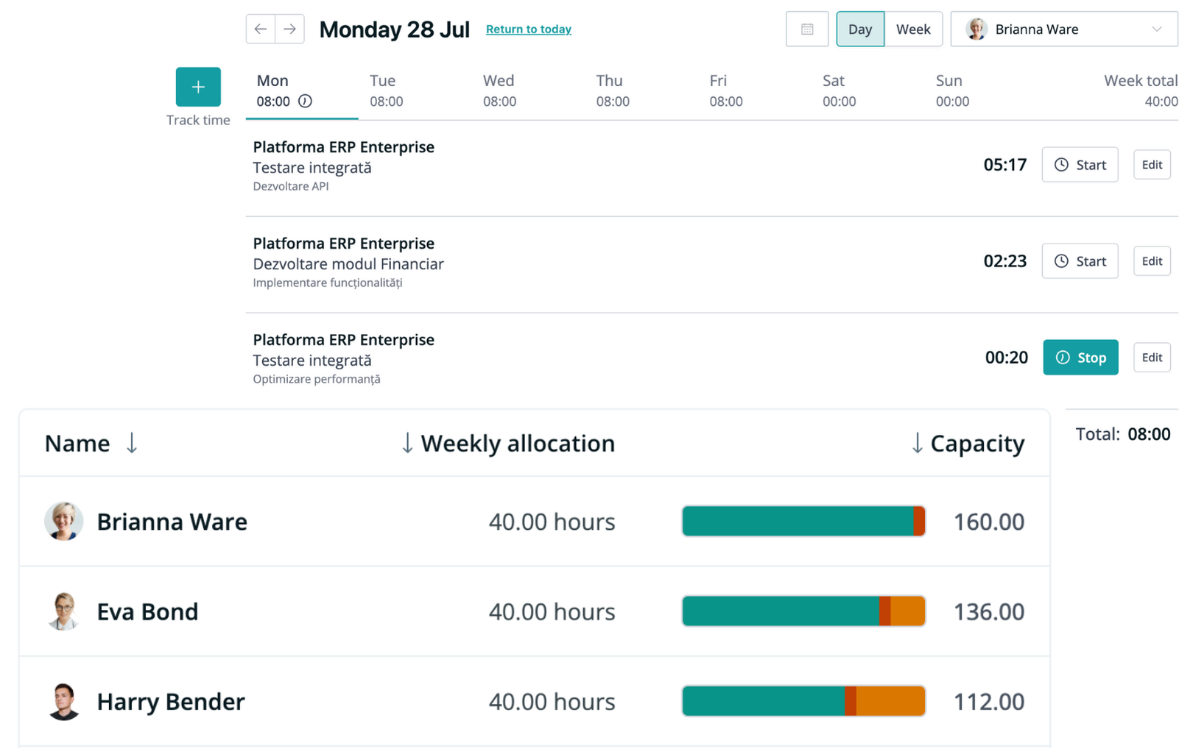Start timer for Dezvoltare API entry
Image resolution: width=1193 pixels, height=749 pixels.
pos(1080,165)
